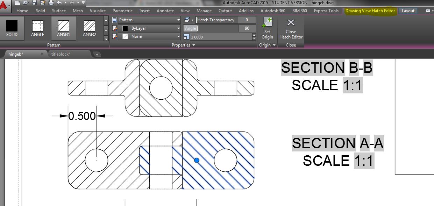Adjust the hatch Angle slider
Screen dimensions: 434x206
(x=211, y=28)
